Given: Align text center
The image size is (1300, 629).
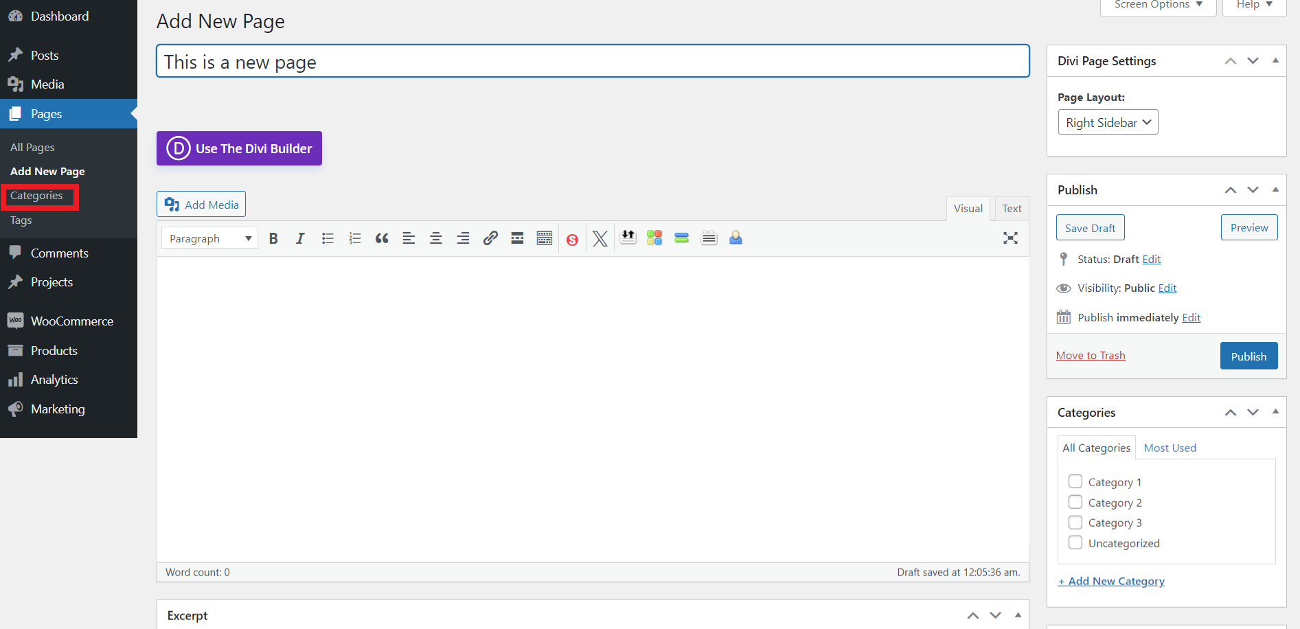Looking at the screenshot, I should point(435,238).
